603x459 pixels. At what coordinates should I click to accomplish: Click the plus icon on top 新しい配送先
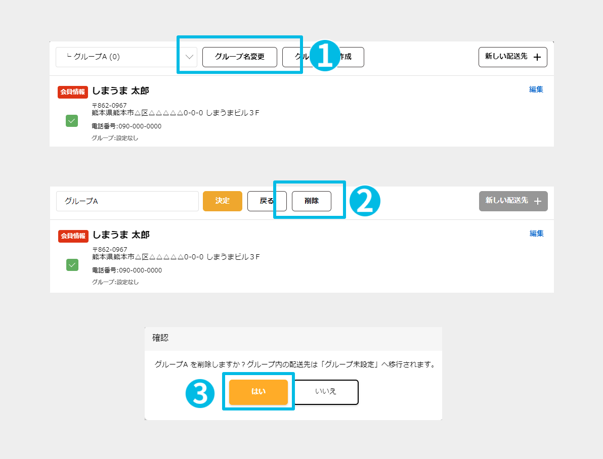pyautogui.click(x=537, y=57)
